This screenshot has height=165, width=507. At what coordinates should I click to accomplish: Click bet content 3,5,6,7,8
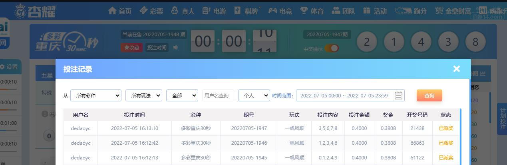[328, 128]
